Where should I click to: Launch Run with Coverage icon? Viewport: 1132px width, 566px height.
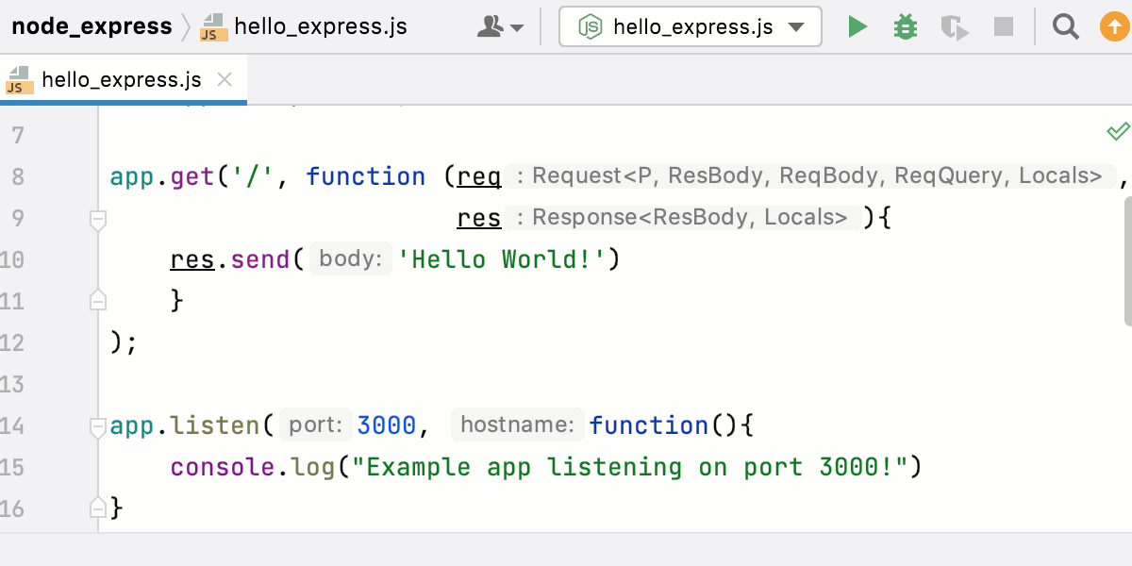(x=954, y=26)
